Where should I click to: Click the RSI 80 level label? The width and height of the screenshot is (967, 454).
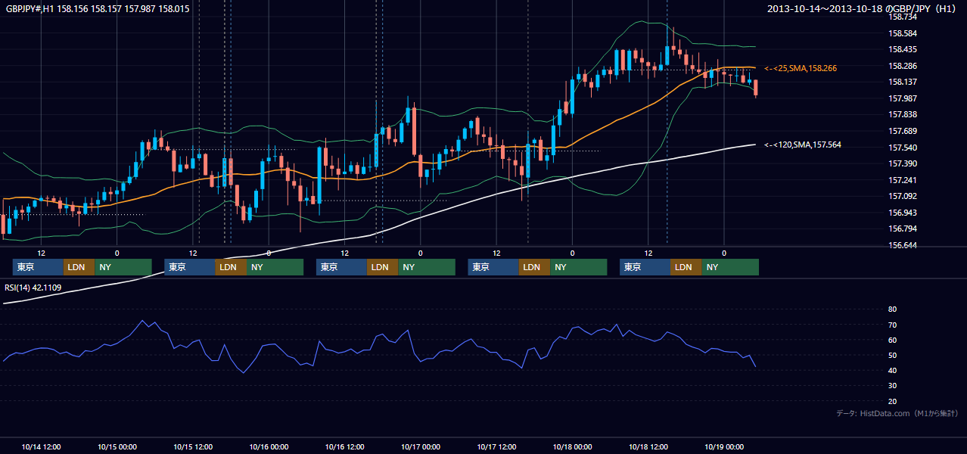(892, 309)
